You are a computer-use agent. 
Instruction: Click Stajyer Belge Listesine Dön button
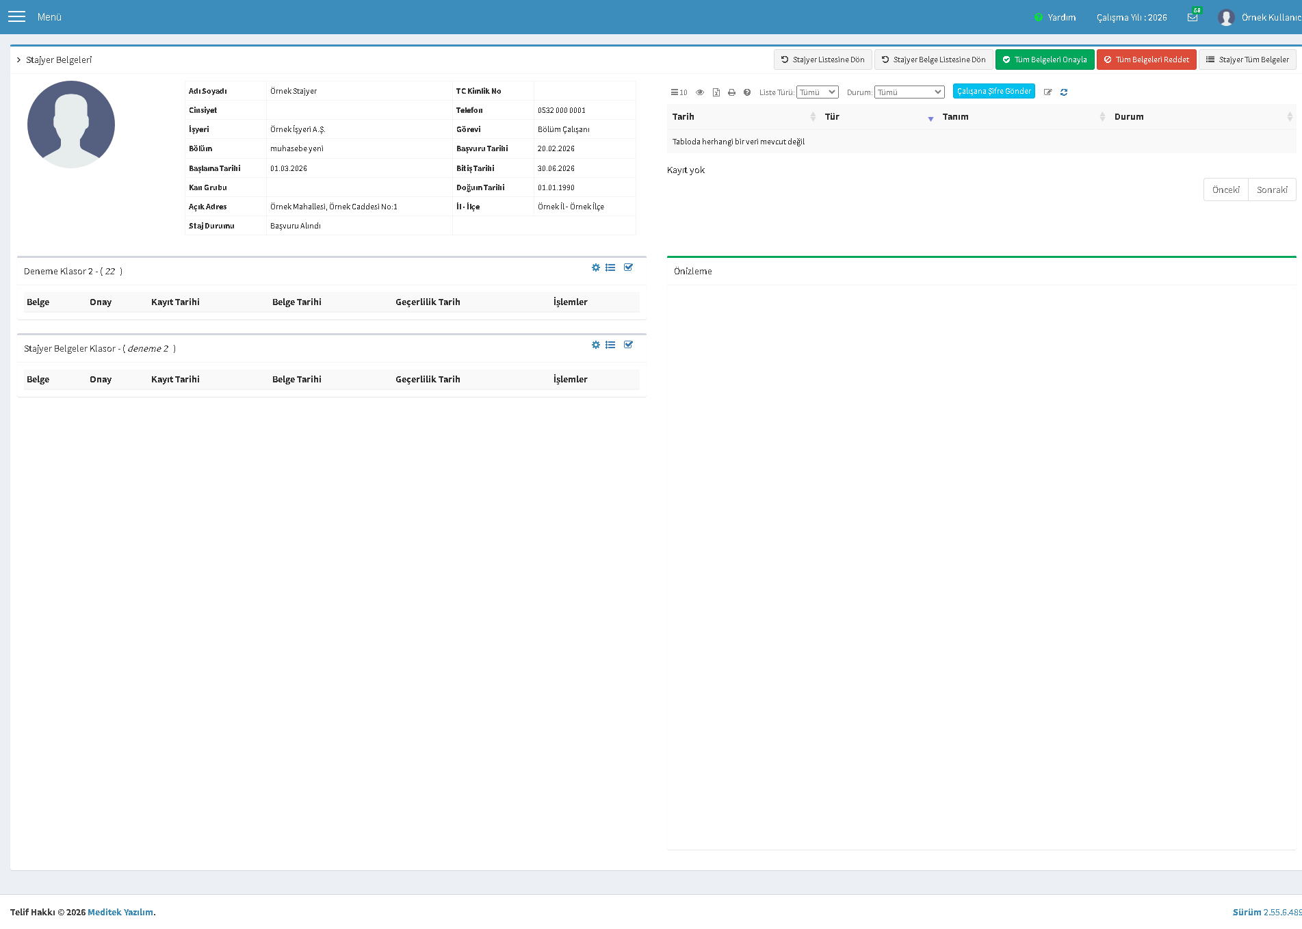[x=934, y=60]
